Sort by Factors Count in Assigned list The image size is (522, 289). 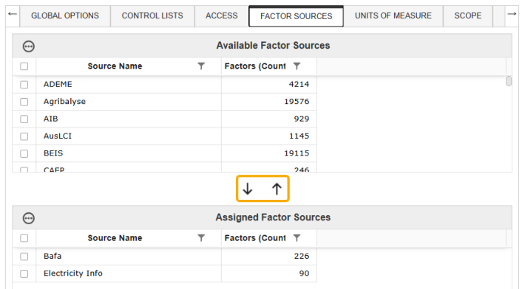(x=255, y=238)
